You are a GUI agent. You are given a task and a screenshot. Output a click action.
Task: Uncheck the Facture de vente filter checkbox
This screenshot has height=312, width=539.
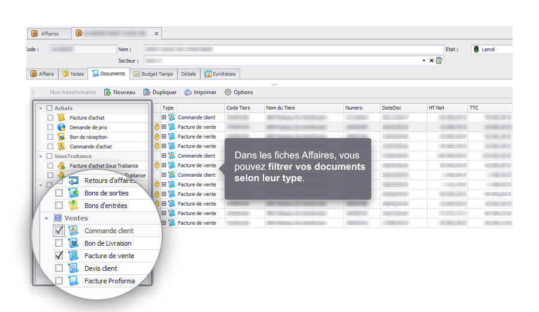[x=59, y=255]
